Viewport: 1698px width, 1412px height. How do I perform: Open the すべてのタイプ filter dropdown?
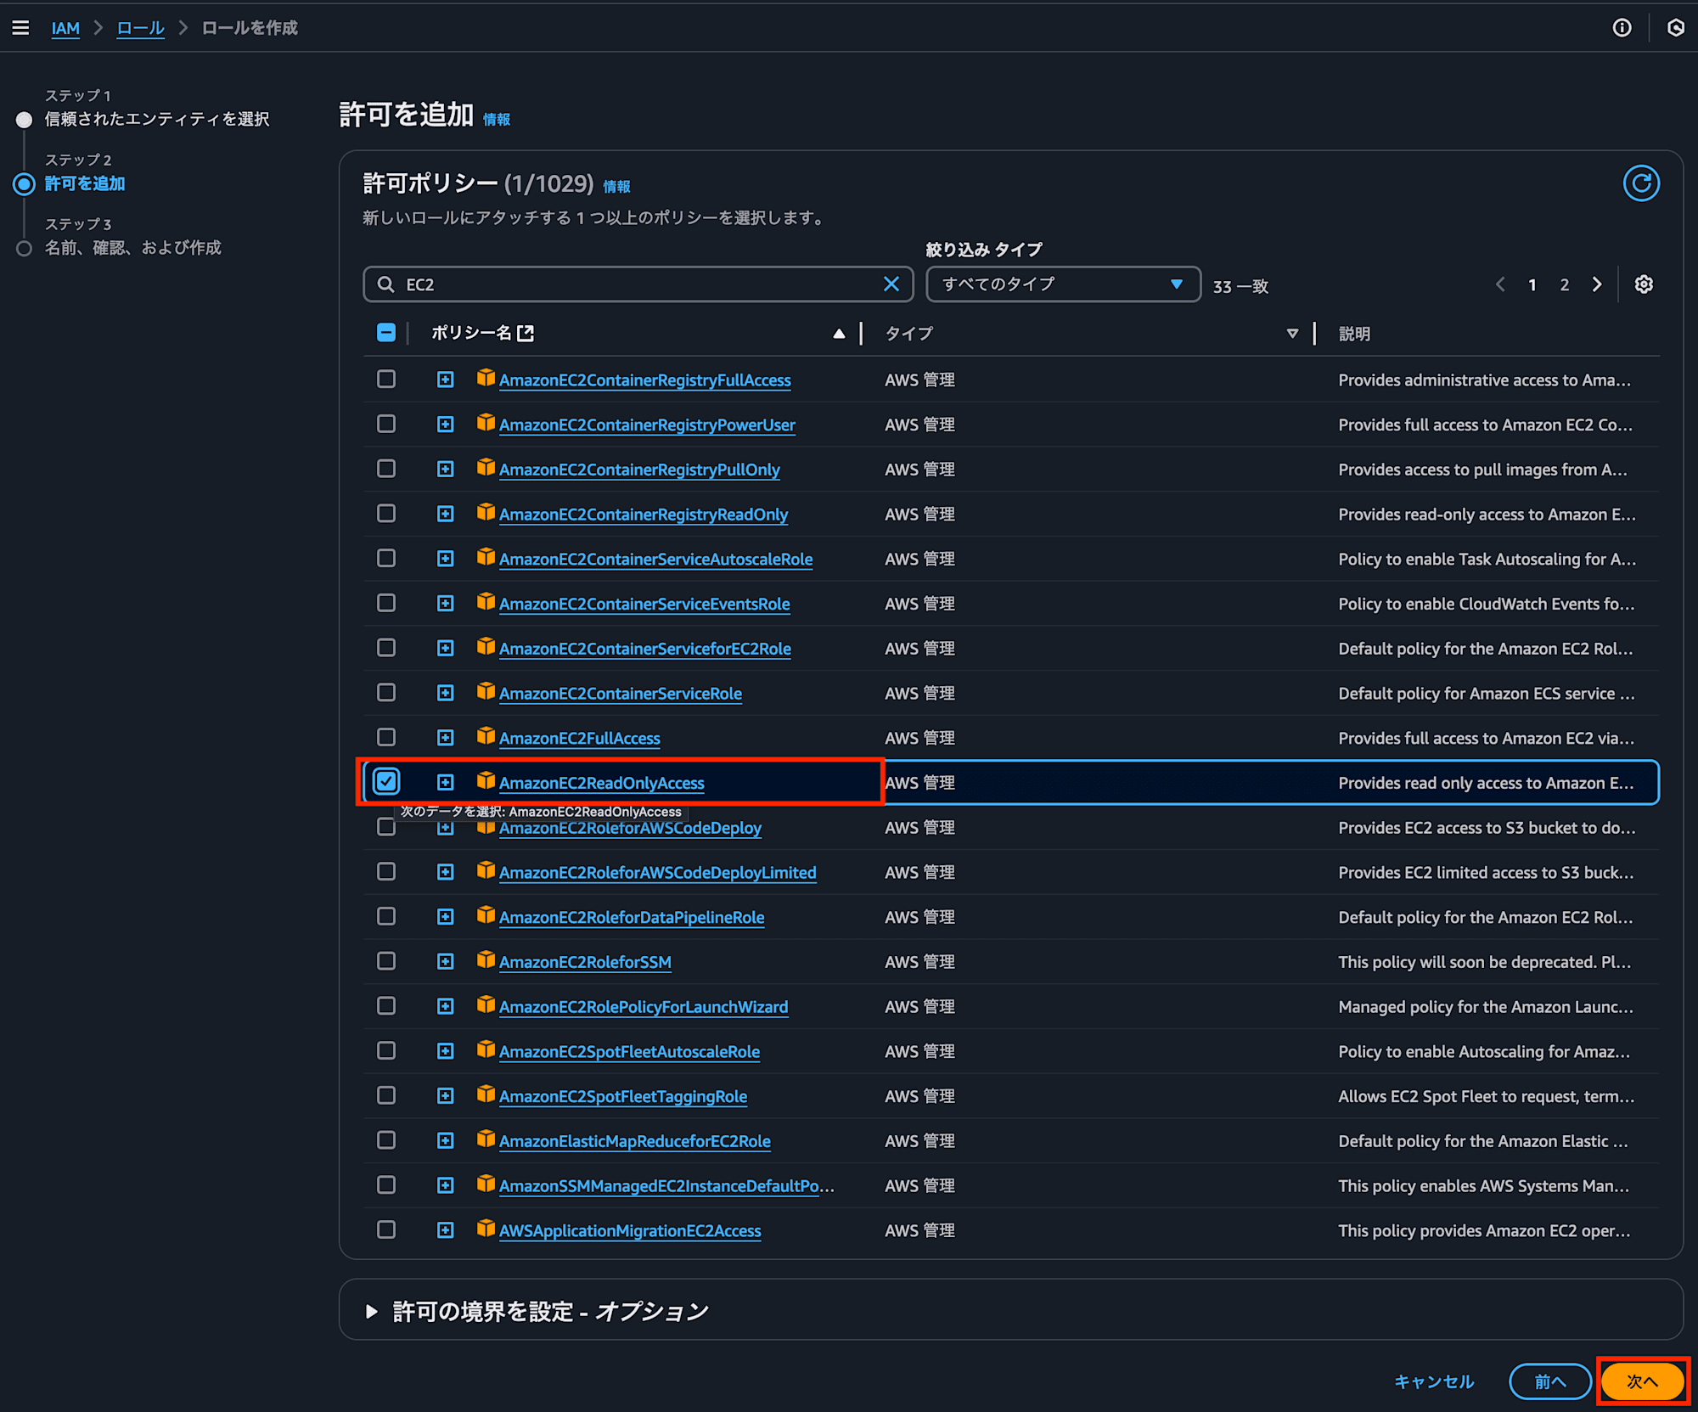tap(1063, 284)
